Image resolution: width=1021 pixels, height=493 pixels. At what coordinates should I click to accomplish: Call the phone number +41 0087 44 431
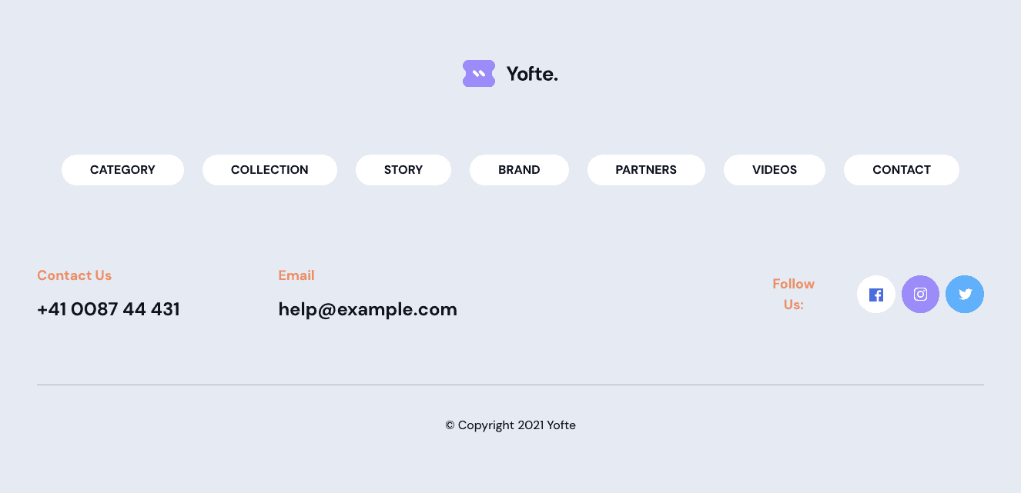(109, 309)
